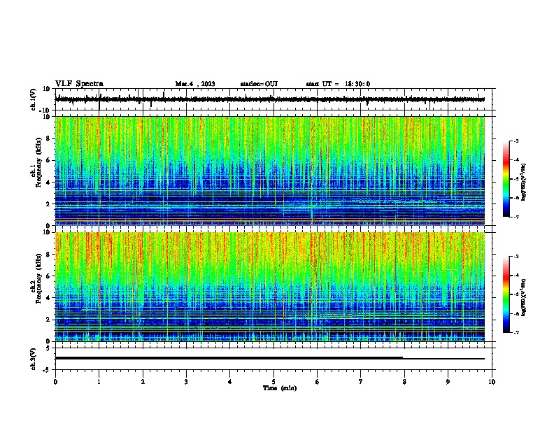The width and height of the screenshot is (554, 428).
Task: Click the 'station=OUJ' label
Action: point(259,84)
